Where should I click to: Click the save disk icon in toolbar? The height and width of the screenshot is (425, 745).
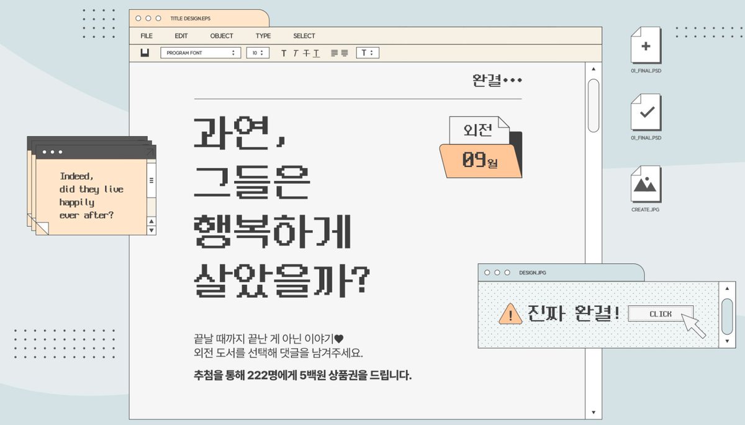click(x=145, y=53)
